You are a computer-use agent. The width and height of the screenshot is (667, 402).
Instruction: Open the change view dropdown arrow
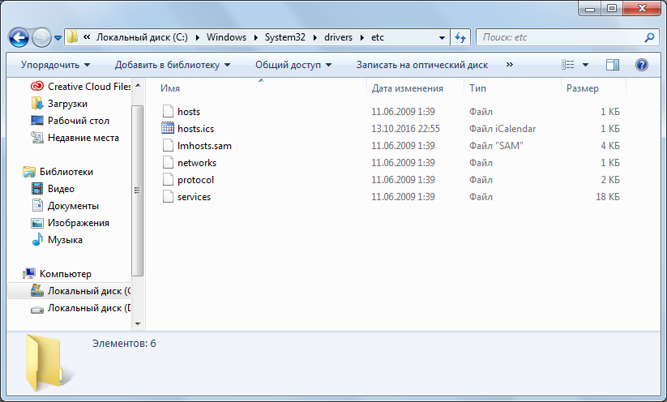[x=585, y=65]
